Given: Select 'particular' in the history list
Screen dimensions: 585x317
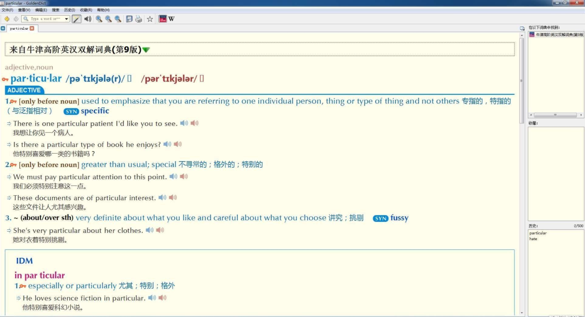Looking at the screenshot, I should tap(538, 233).
